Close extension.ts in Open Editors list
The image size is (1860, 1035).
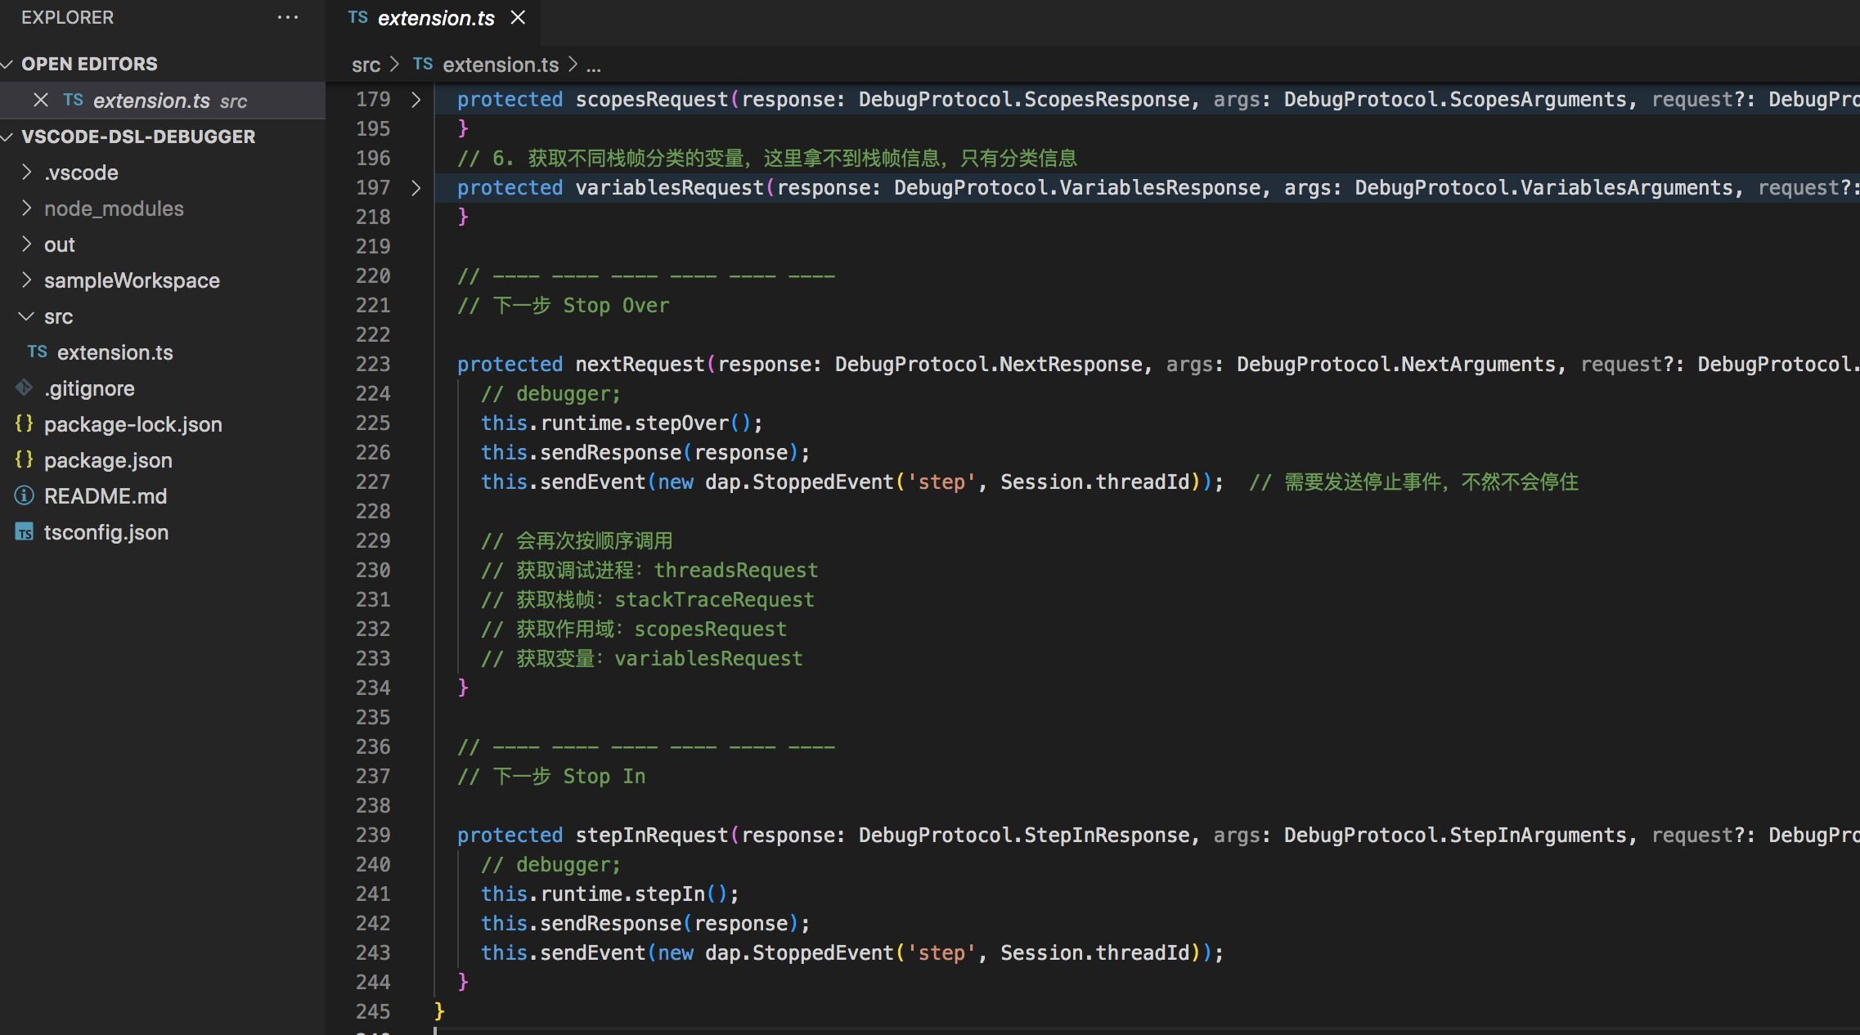[41, 100]
